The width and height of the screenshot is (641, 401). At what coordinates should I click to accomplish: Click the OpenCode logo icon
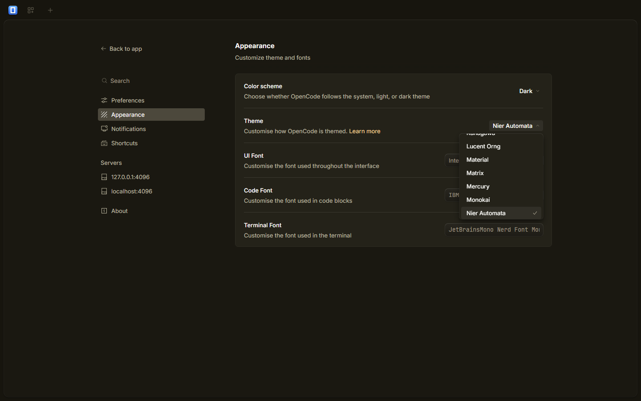point(13,10)
